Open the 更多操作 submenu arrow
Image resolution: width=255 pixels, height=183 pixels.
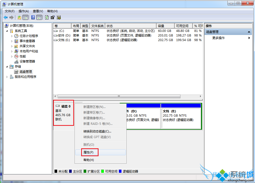(x=249, y=38)
